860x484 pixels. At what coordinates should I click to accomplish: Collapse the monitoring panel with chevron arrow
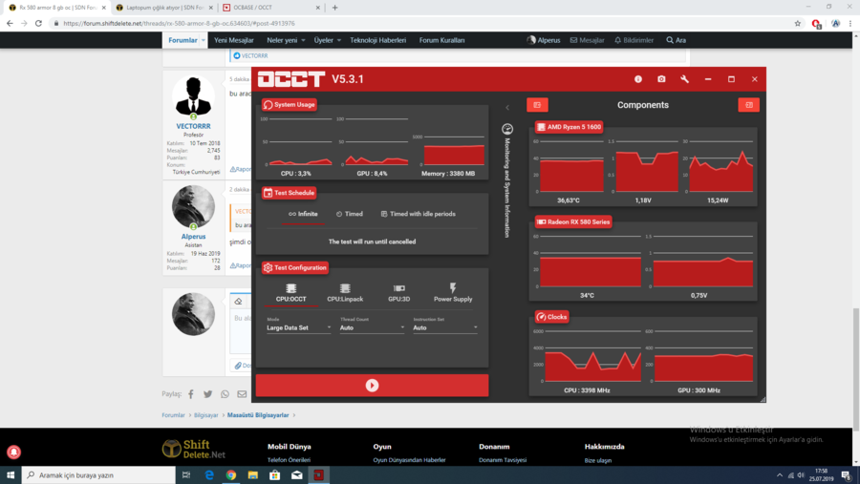(507, 108)
